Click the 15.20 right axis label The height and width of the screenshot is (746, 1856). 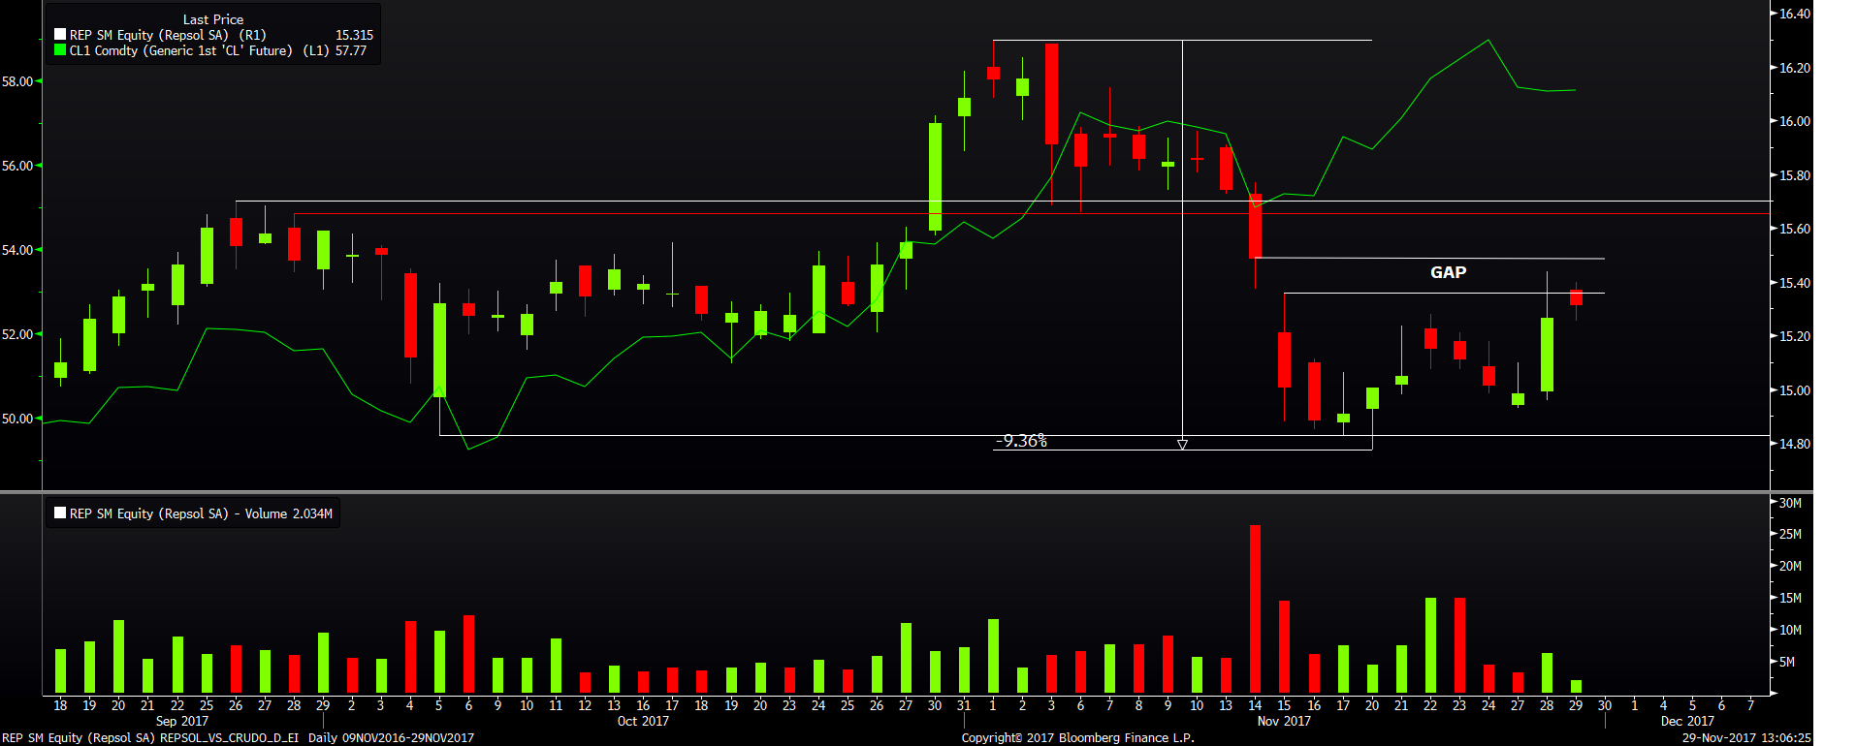(x=1795, y=336)
